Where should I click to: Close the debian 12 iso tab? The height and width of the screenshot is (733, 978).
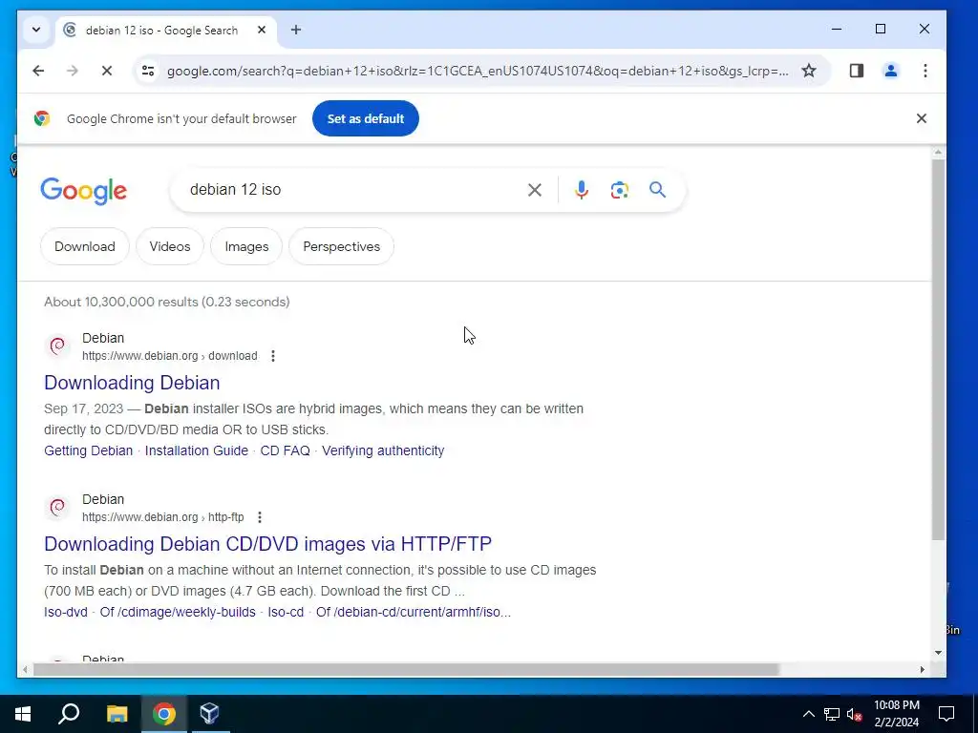262,30
